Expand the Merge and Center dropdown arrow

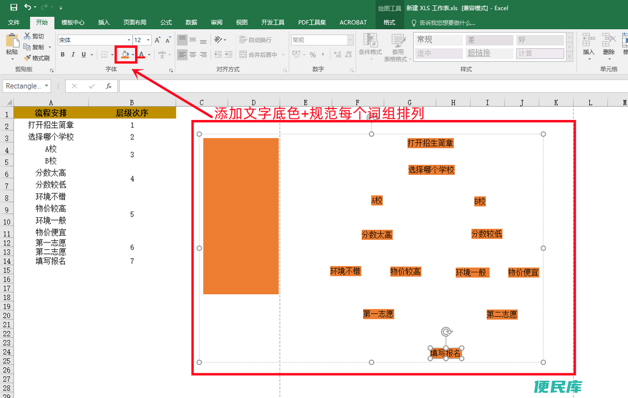[283, 54]
